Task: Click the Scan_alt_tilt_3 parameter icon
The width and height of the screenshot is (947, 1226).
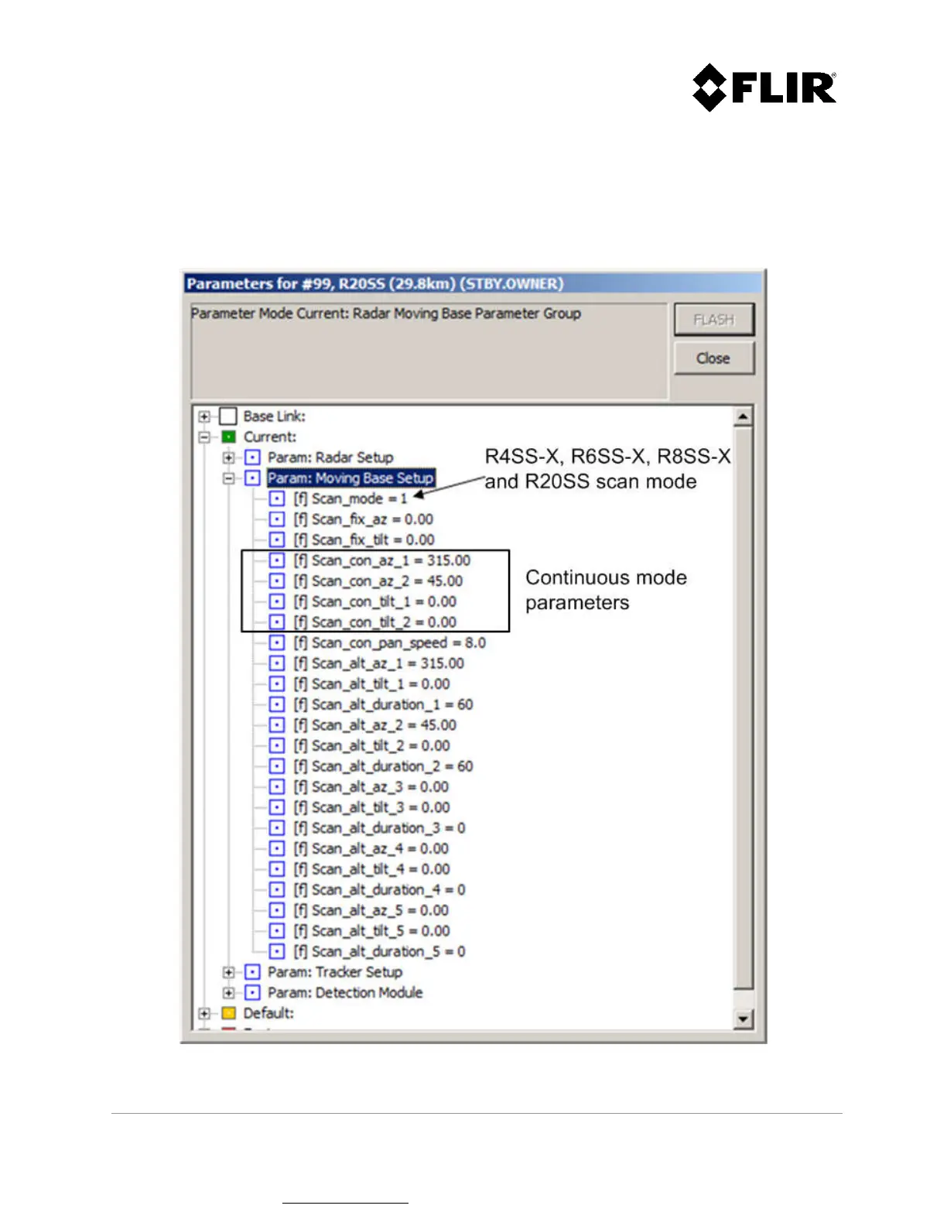Action: tap(277, 807)
